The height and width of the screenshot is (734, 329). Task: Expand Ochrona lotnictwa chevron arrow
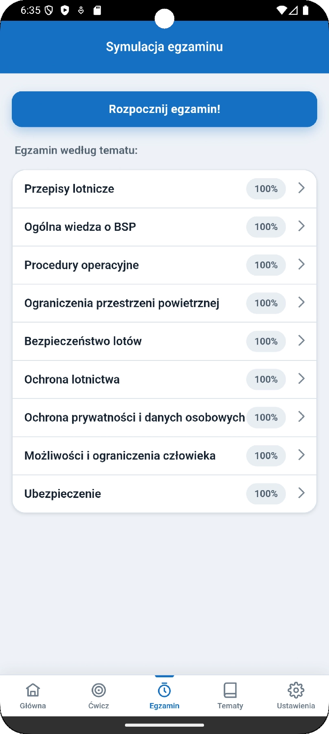coord(301,378)
